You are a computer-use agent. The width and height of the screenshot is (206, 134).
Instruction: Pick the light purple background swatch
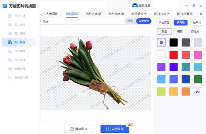tap(161, 67)
